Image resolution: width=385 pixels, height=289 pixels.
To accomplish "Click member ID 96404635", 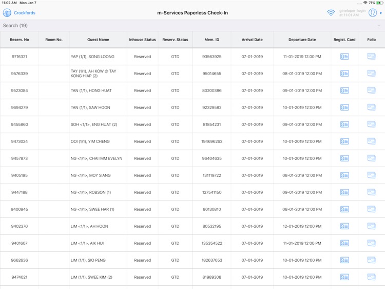I will point(212,158).
